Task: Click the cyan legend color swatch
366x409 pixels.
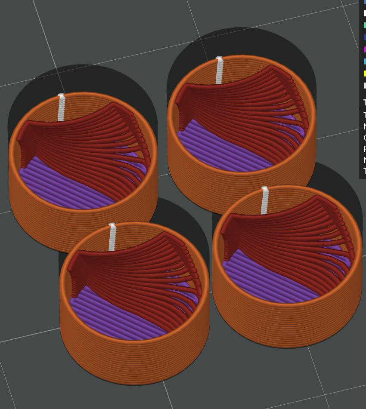Action: pyautogui.click(x=365, y=62)
